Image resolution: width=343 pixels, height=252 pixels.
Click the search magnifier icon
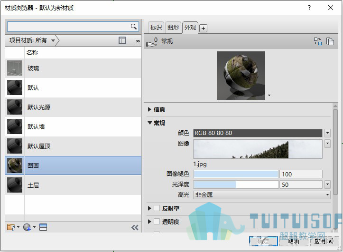coord(133,27)
